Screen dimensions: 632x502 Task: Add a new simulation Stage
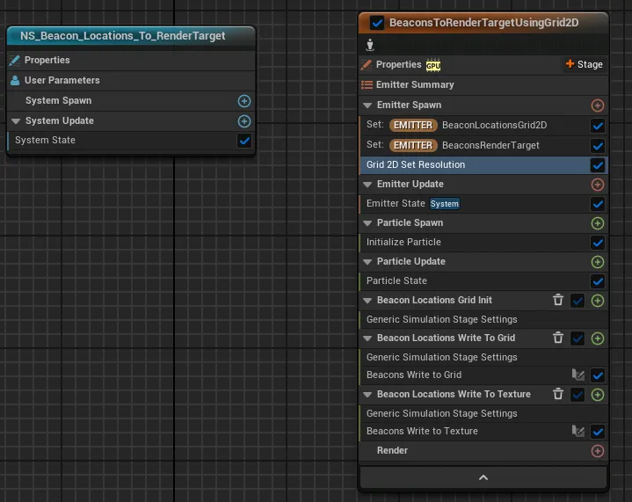pos(584,64)
